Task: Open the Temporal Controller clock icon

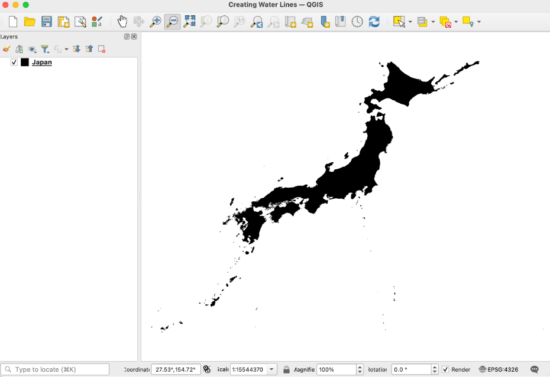Action: pos(357,22)
